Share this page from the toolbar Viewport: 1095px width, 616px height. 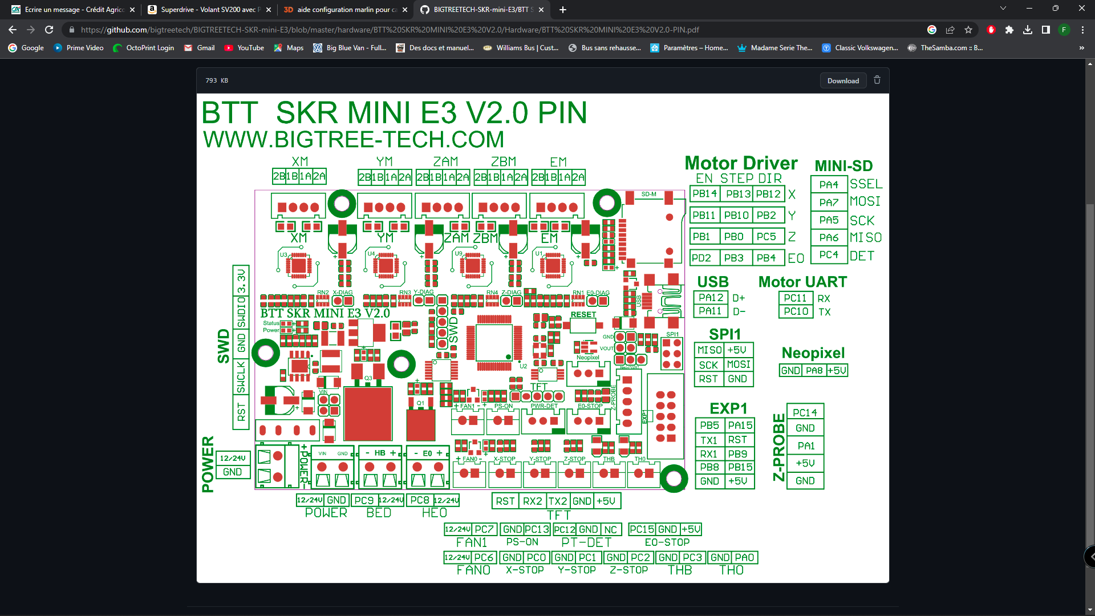pos(950,30)
